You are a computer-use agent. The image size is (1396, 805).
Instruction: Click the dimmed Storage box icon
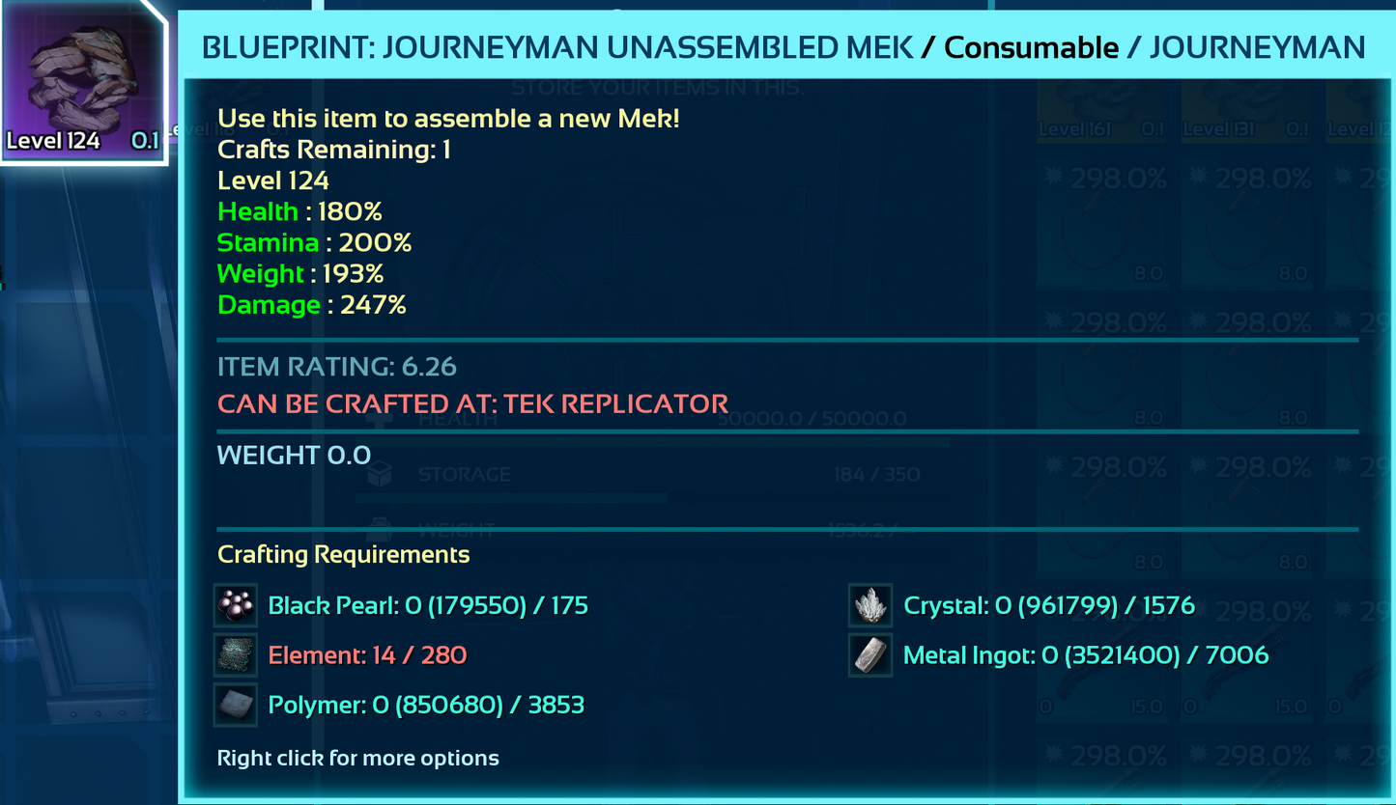[x=380, y=474]
